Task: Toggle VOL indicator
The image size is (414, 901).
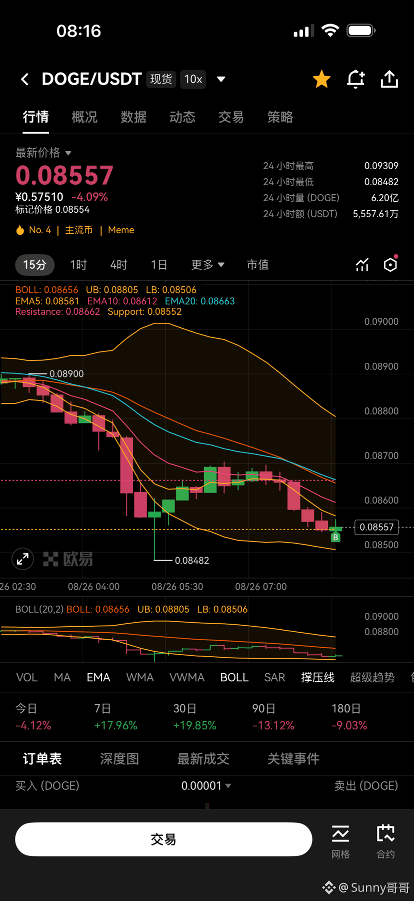Action: tap(27, 678)
